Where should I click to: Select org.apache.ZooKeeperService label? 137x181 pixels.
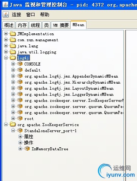tap(48, 125)
